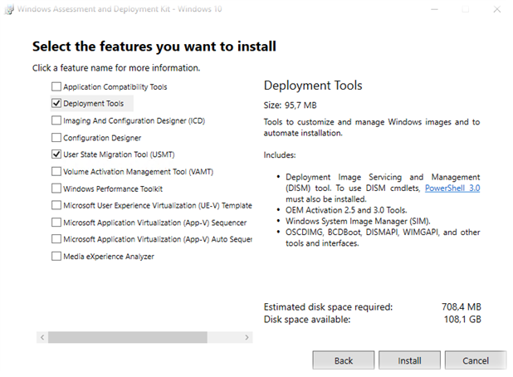Check Volume Activation Management Tool (VAMT) checkbox
Image resolution: width=513 pixels, height=377 pixels.
pos(56,171)
